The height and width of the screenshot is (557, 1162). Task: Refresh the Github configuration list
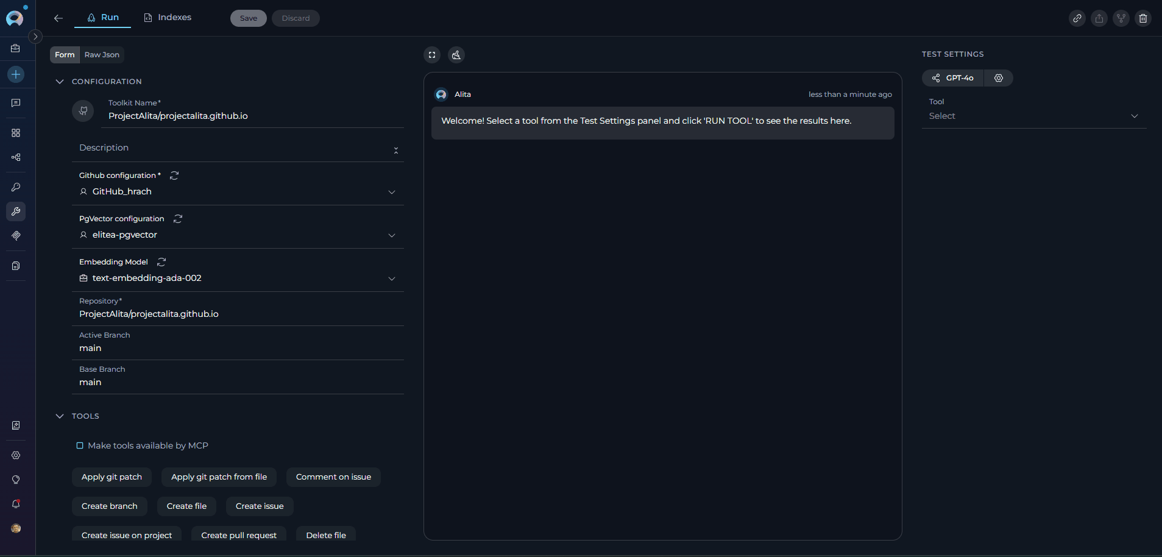[x=174, y=175]
